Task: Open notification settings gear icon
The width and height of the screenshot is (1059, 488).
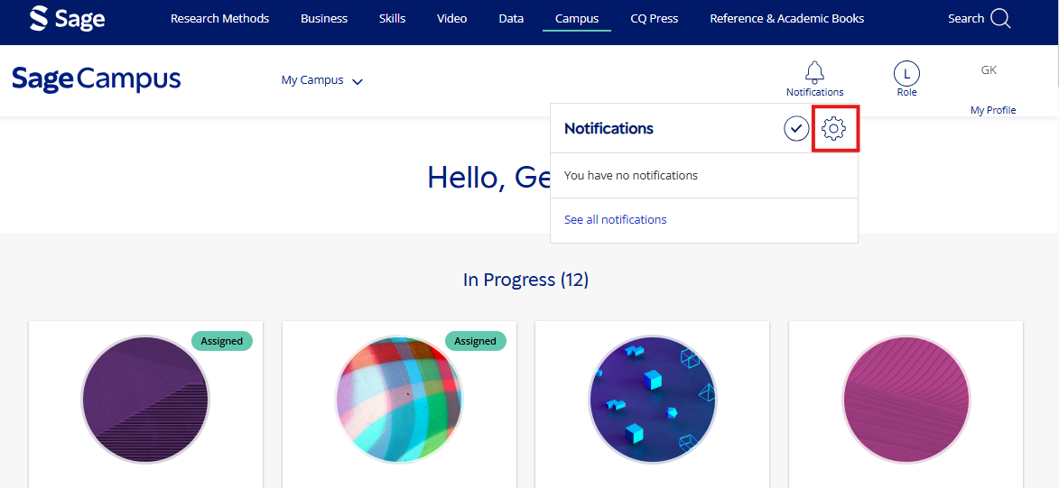Action: tap(834, 128)
